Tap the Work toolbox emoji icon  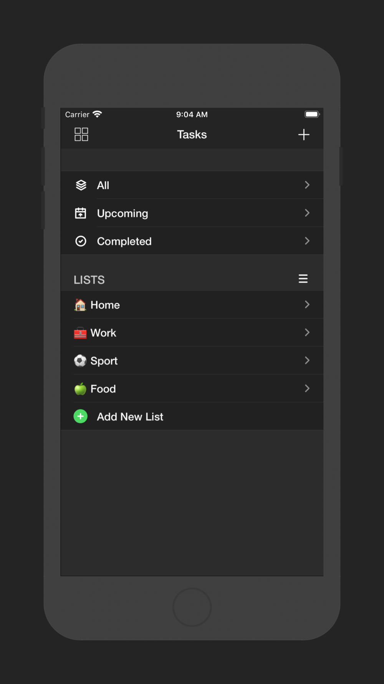tap(80, 333)
